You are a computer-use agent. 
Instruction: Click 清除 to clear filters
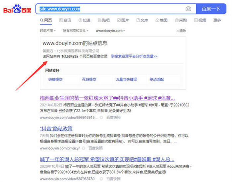[x=181, y=31]
